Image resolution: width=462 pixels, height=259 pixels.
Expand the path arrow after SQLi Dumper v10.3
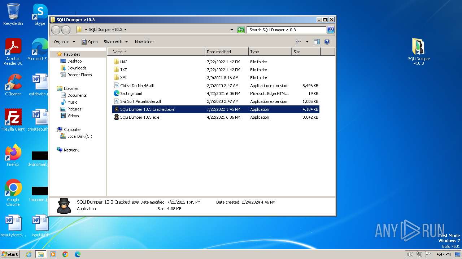(125, 30)
